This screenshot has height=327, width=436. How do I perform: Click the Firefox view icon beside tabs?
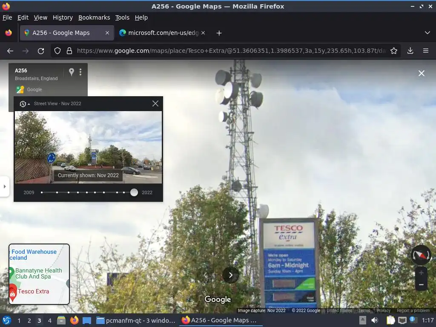point(9,33)
